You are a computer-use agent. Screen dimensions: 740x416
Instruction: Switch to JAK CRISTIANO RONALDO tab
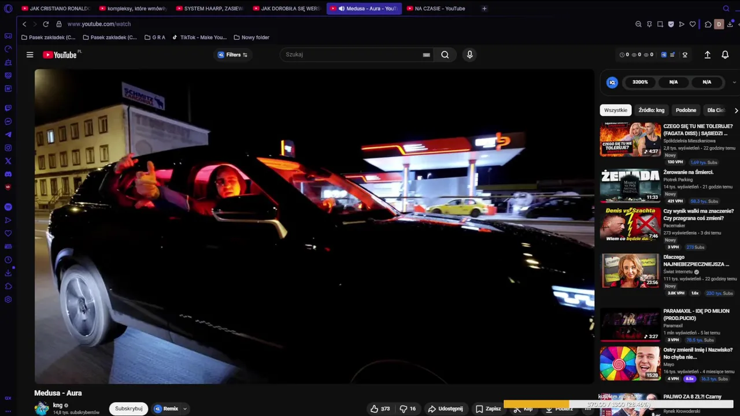(56, 9)
